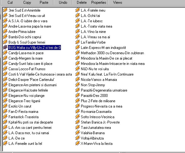Select the file Kpital-Nu poti sa stai deoparte

pos(31,122)
